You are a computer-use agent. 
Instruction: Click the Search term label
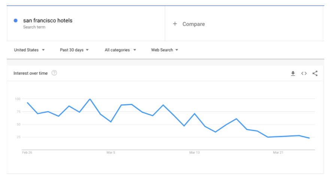pyautogui.click(x=34, y=27)
